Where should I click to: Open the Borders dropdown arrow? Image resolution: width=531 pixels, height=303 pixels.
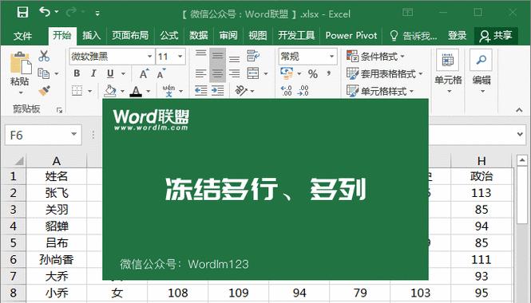[x=90, y=91]
